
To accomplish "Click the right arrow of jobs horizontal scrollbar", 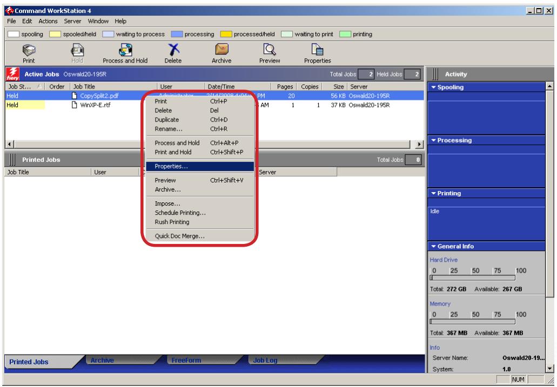I will pos(420,144).
